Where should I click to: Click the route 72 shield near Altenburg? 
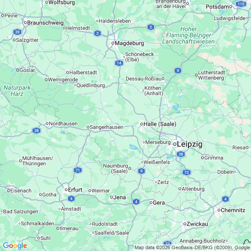click(x=187, y=172)
